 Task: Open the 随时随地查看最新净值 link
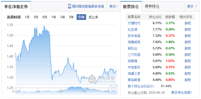pyautogui.click(x=88, y=6)
